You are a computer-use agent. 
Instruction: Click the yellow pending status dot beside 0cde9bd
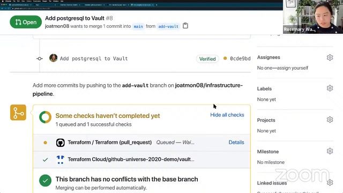coord(225,58)
